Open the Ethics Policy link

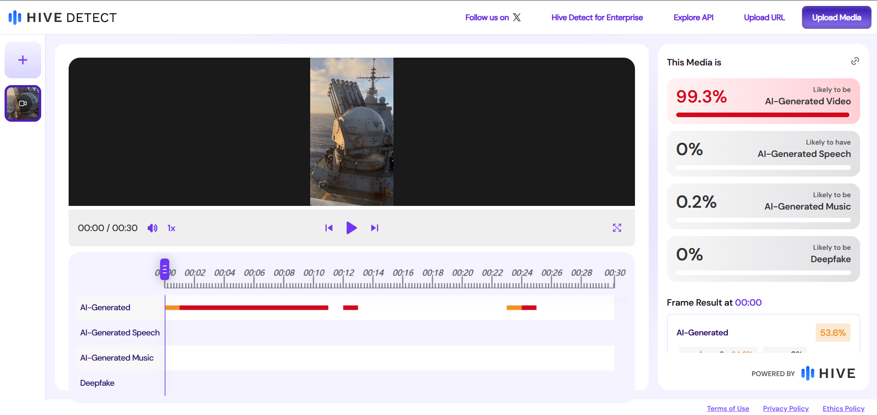coord(843,409)
